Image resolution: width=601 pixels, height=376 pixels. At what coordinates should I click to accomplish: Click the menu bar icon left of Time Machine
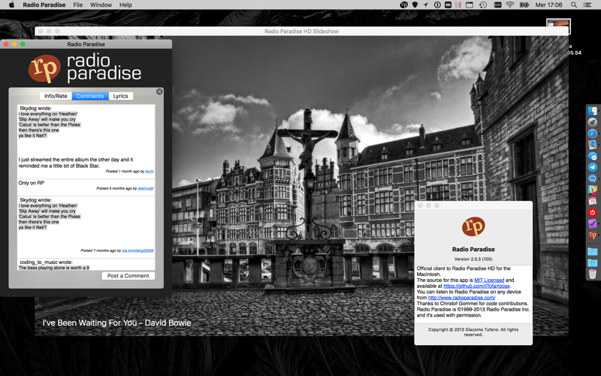point(470,5)
